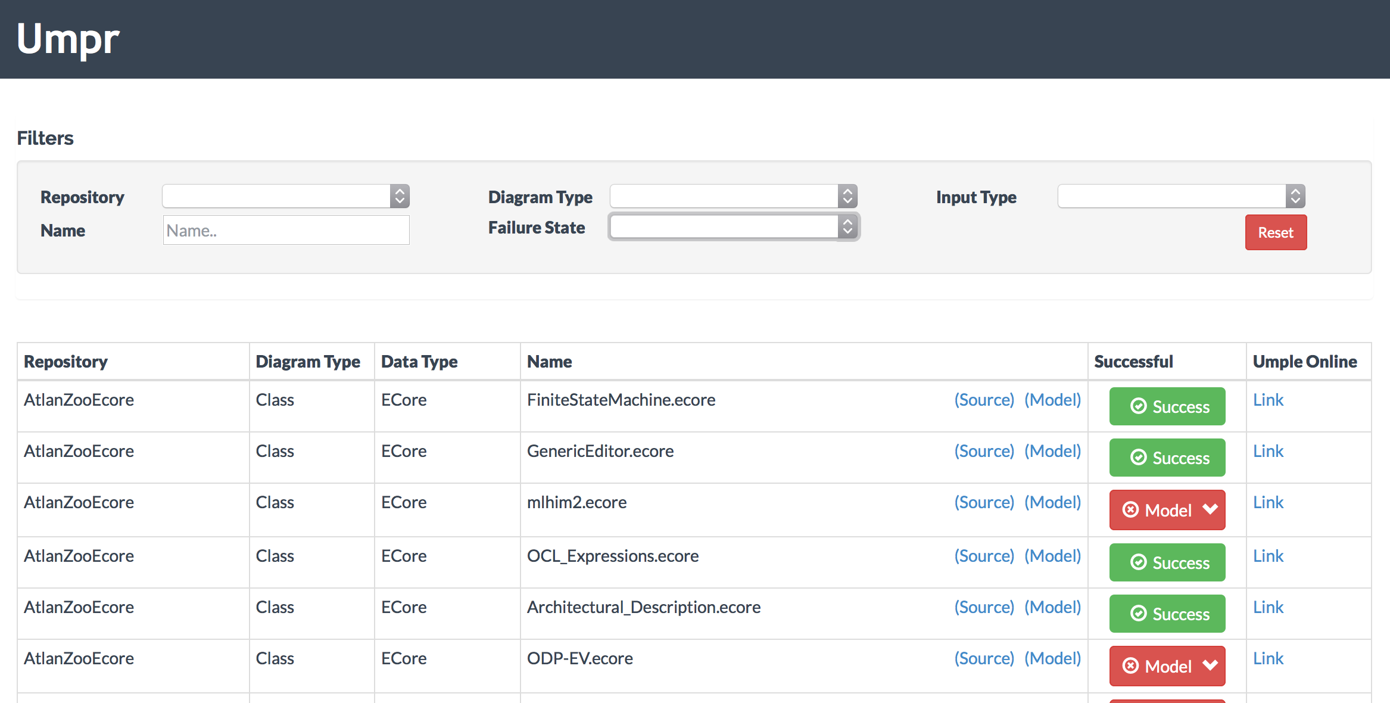
Task: Click the red Reset button
Action: click(1276, 232)
